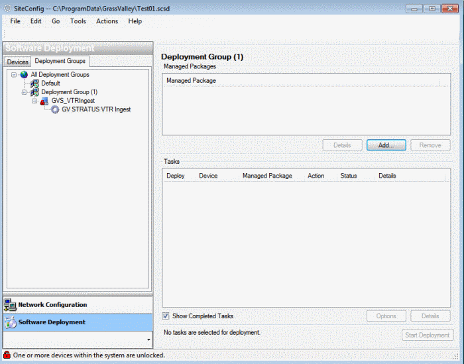Click the window resize grip in status bar
This screenshot has height=364, width=464.
point(456,355)
